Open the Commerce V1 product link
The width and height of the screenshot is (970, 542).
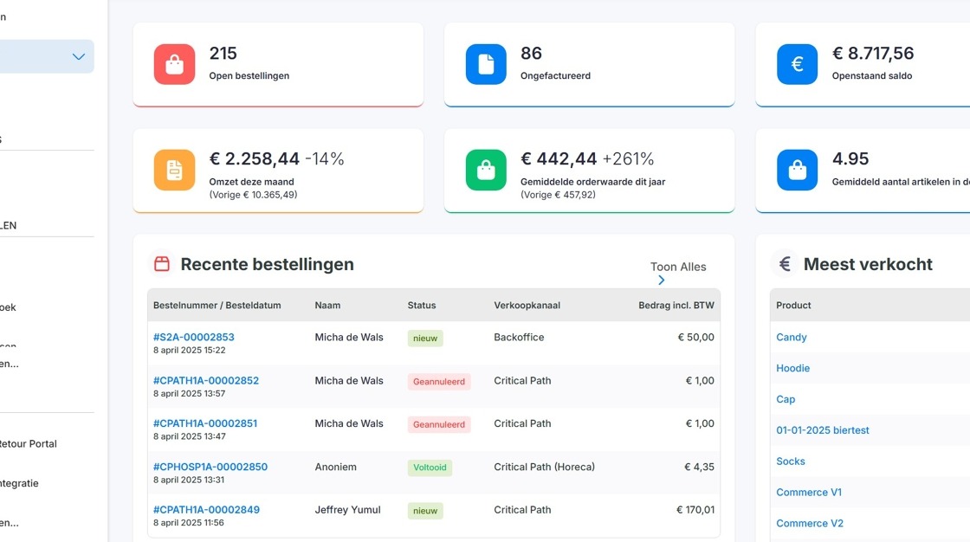pos(809,493)
